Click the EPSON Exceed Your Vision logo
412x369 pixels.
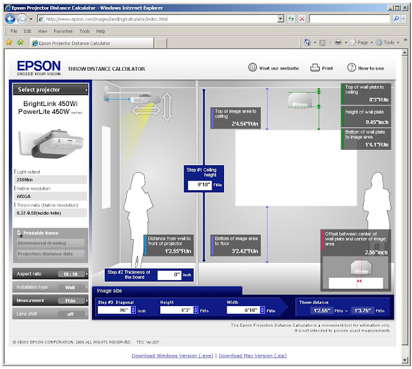click(x=39, y=68)
